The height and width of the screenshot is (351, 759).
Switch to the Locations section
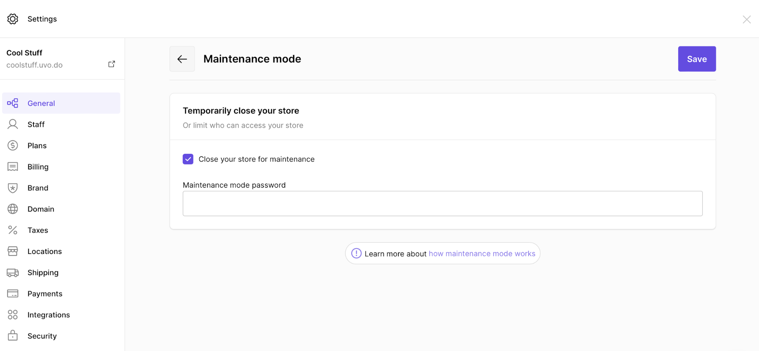[44, 251]
